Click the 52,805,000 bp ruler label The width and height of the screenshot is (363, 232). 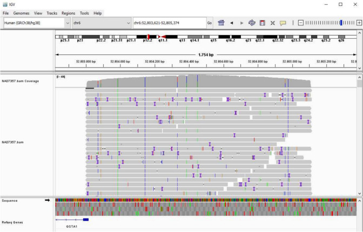[x=292, y=62]
